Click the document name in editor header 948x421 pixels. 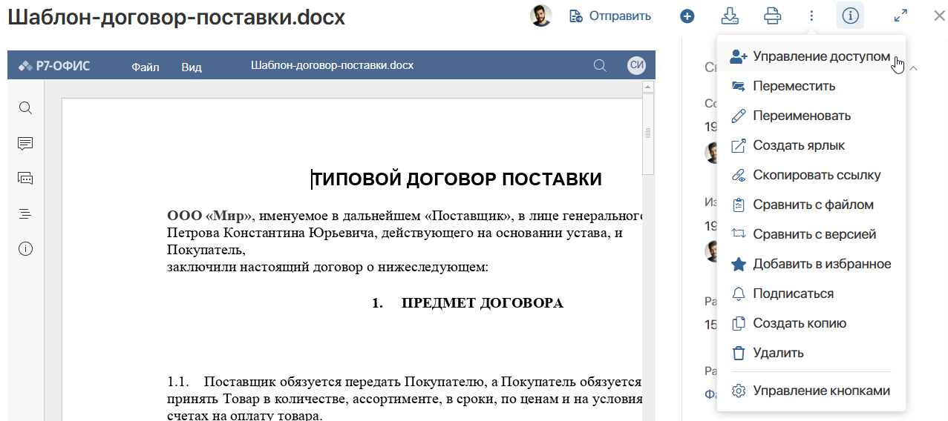point(333,66)
